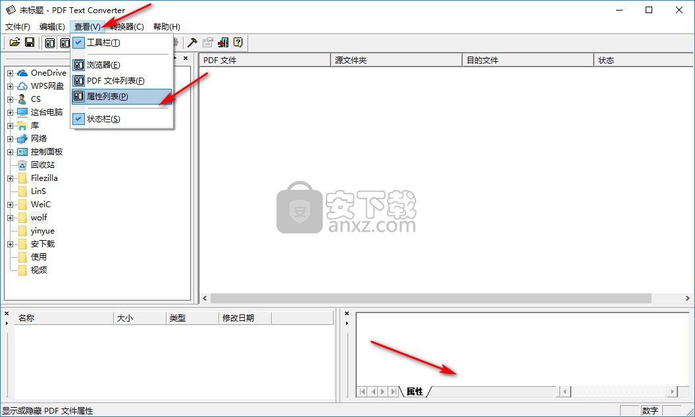
Task: Click the main list horizontal scrollbar track
Action: click(446, 298)
